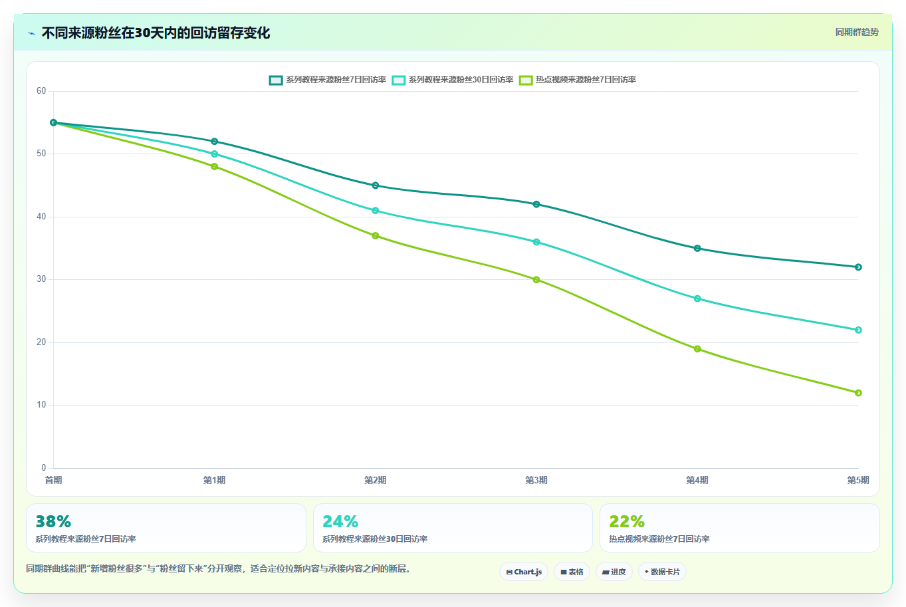Click the lightning icon beside the chart title

click(x=32, y=33)
